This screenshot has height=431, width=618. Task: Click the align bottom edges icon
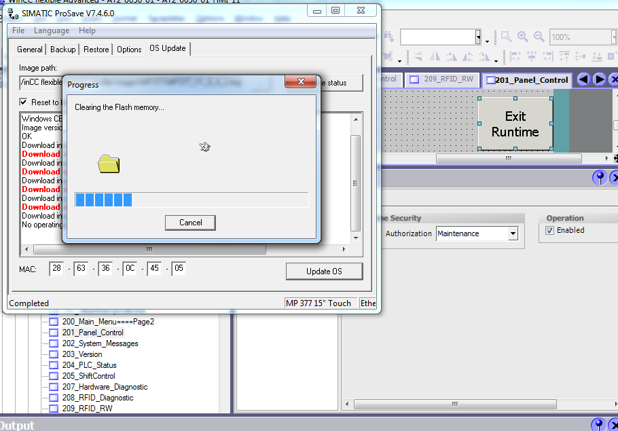pos(597,57)
